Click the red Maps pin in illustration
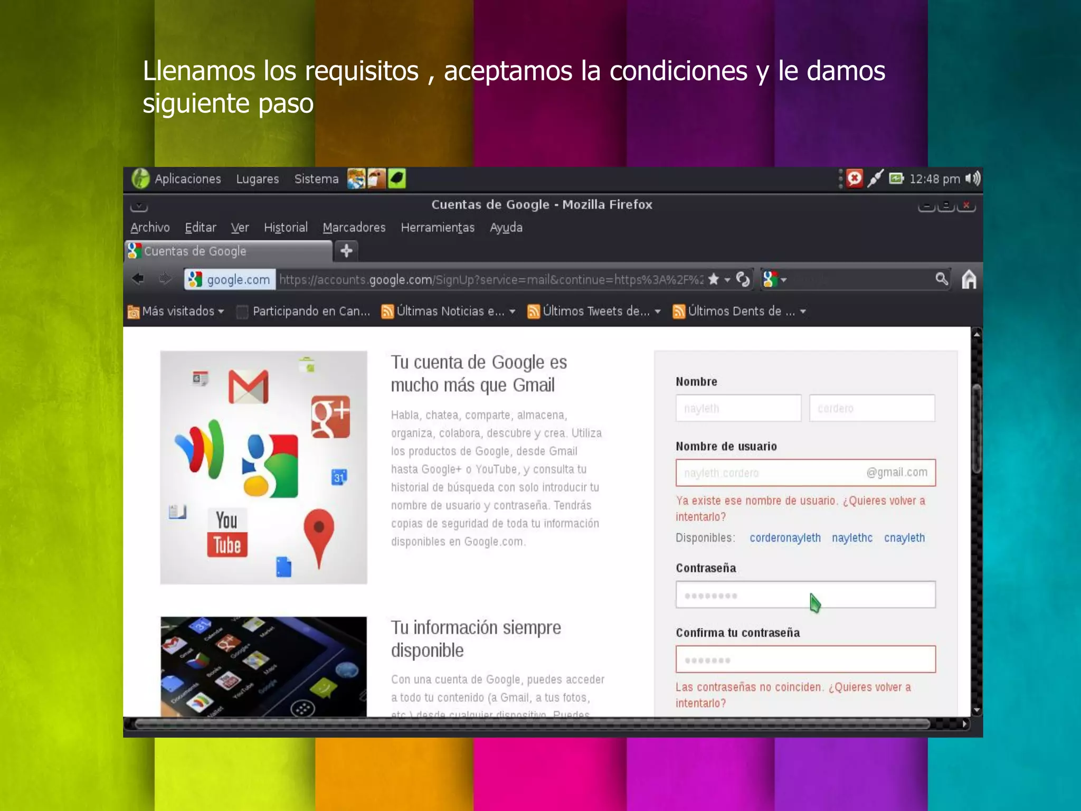This screenshot has width=1081, height=811. [x=319, y=539]
